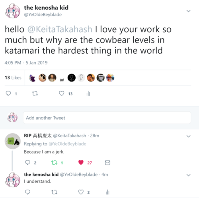Click reply icon on main tweet
The image size is (199, 198).
(x=8, y=93)
